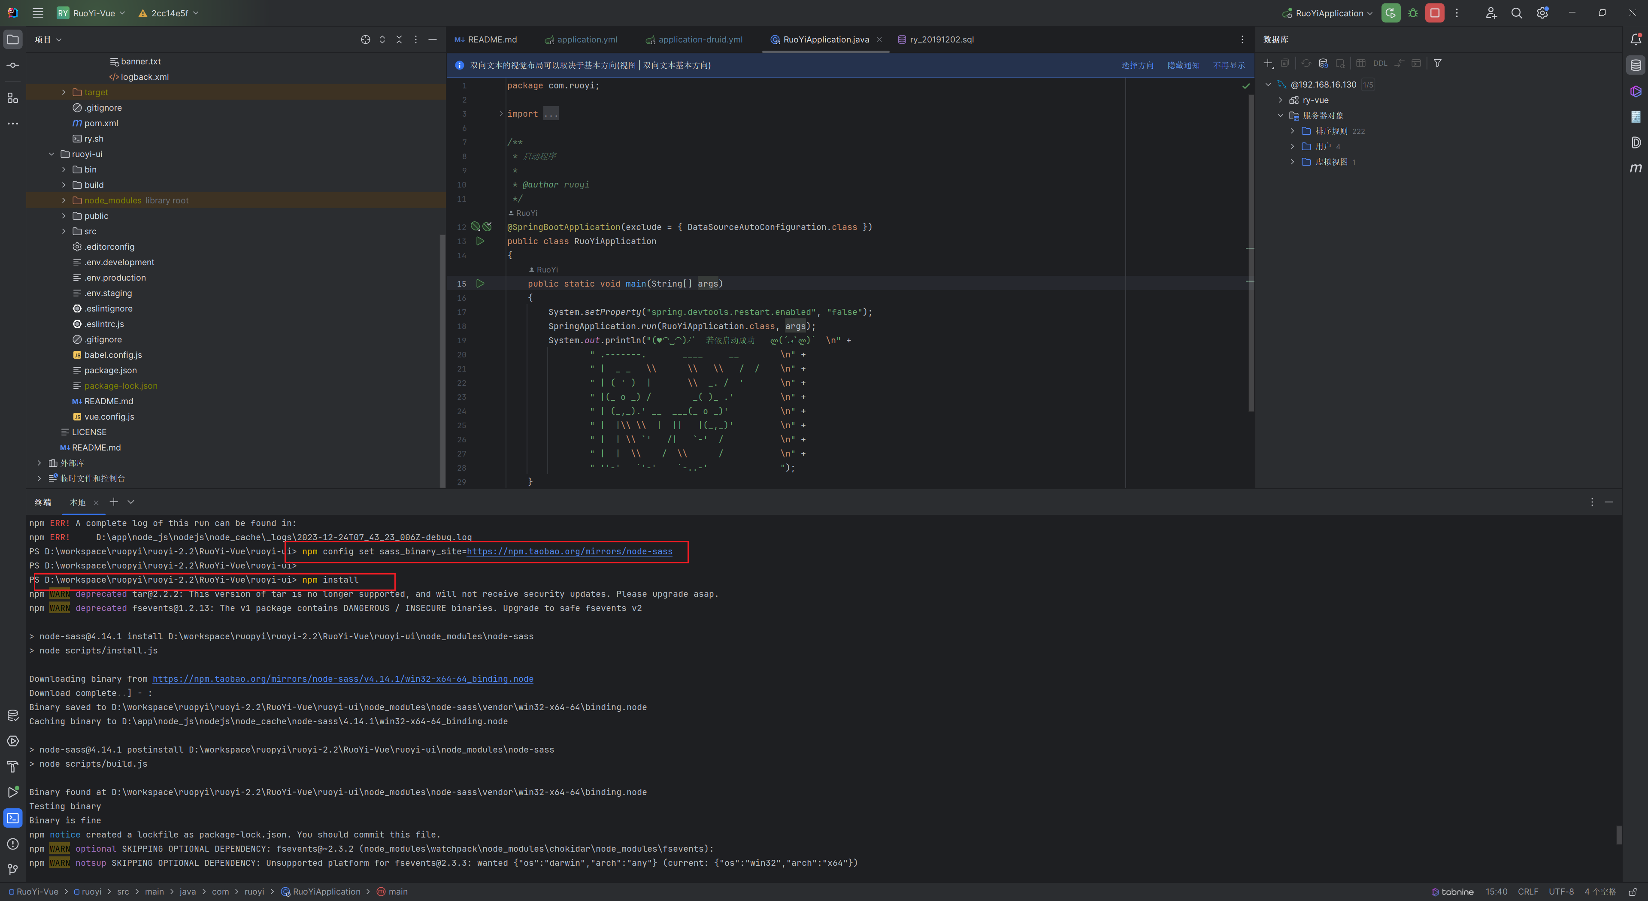Select the opened file in project tree

tap(365, 39)
